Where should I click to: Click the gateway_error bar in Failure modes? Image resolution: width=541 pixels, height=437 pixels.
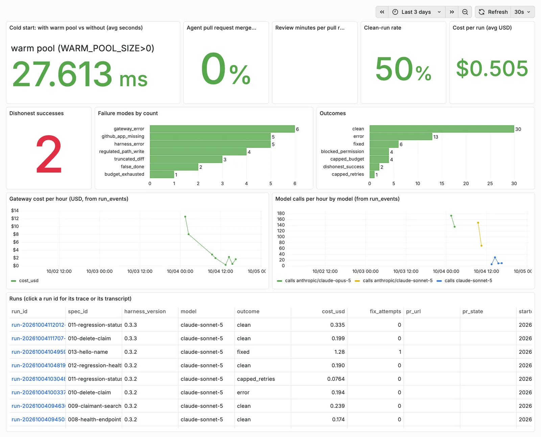(222, 129)
